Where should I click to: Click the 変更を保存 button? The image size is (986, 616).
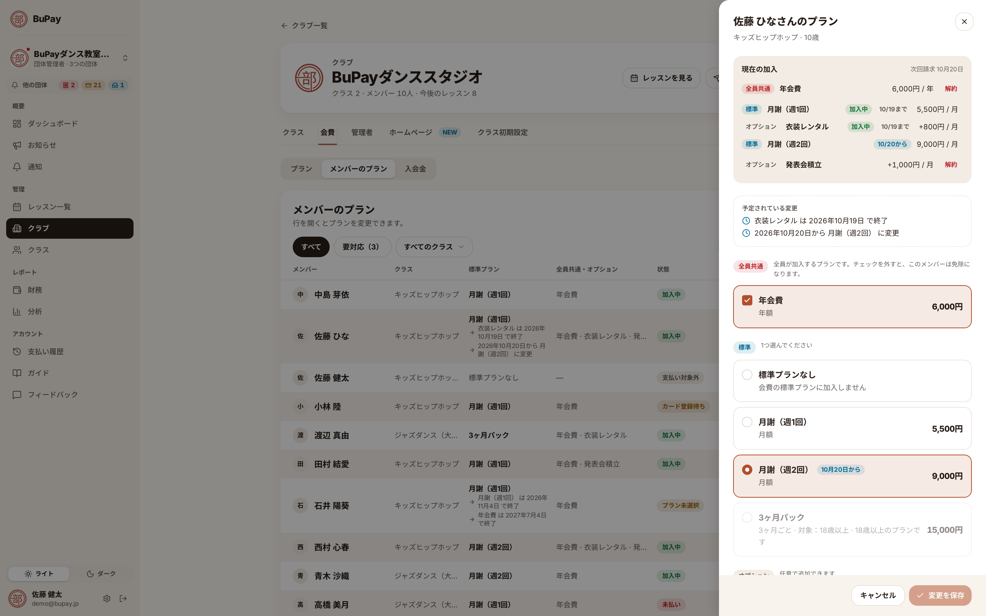pyautogui.click(x=940, y=595)
